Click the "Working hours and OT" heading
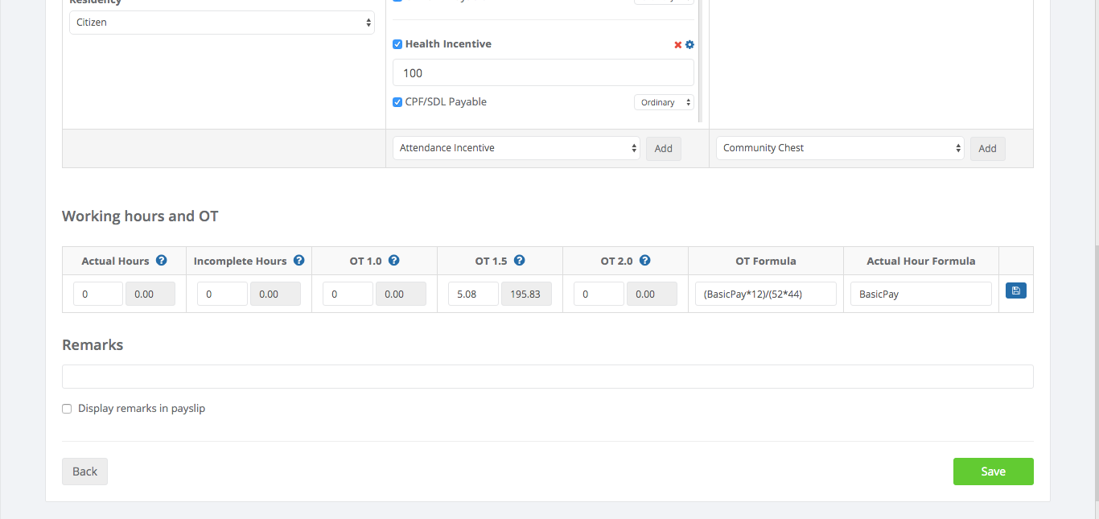The width and height of the screenshot is (1099, 519). [x=140, y=216]
